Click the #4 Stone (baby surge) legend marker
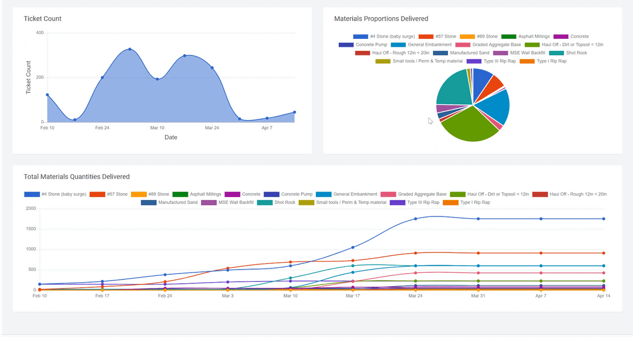The width and height of the screenshot is (633, 337). (x=361, y=36)
